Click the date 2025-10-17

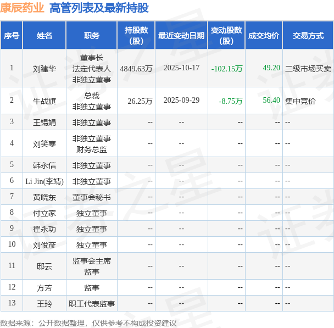click(x=181, y=68)
